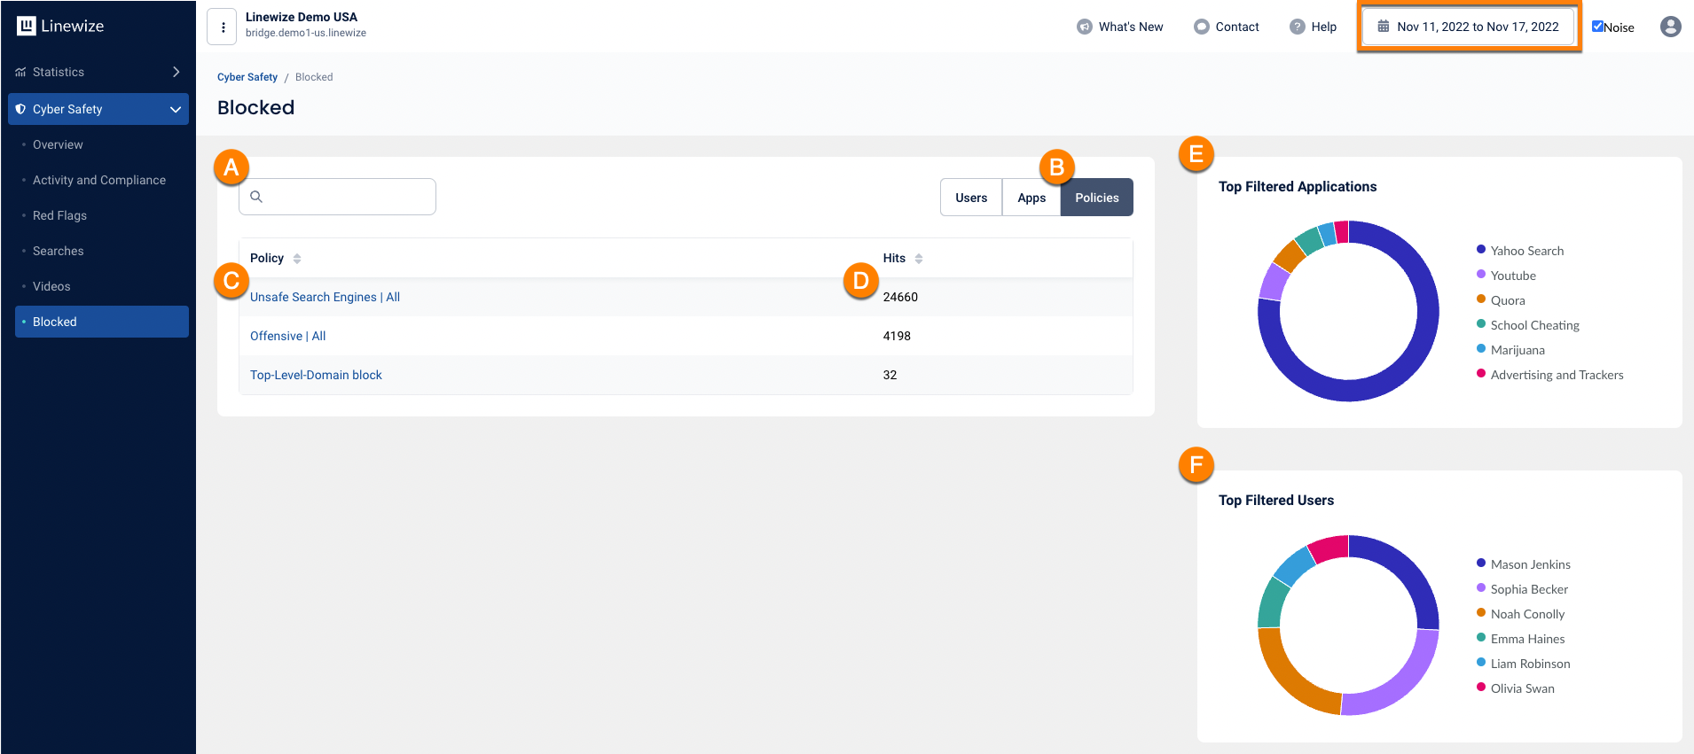Open Unsafe Search Engines | All policy

click(325, 297)
